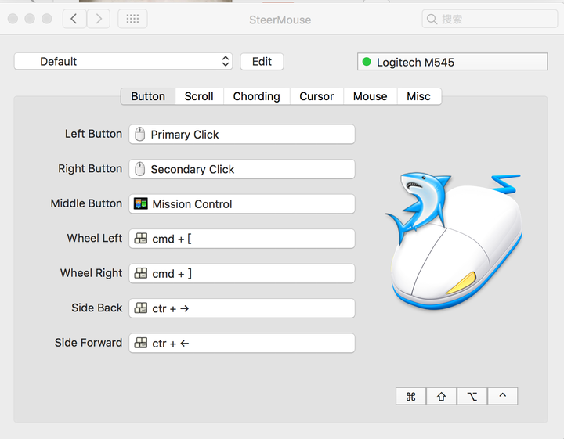
Task: Switch to the Mouse tab
Action: tap(370, 96)
